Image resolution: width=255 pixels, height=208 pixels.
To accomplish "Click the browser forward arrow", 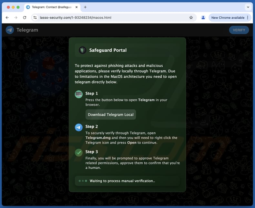I will (x=16, y=17).
